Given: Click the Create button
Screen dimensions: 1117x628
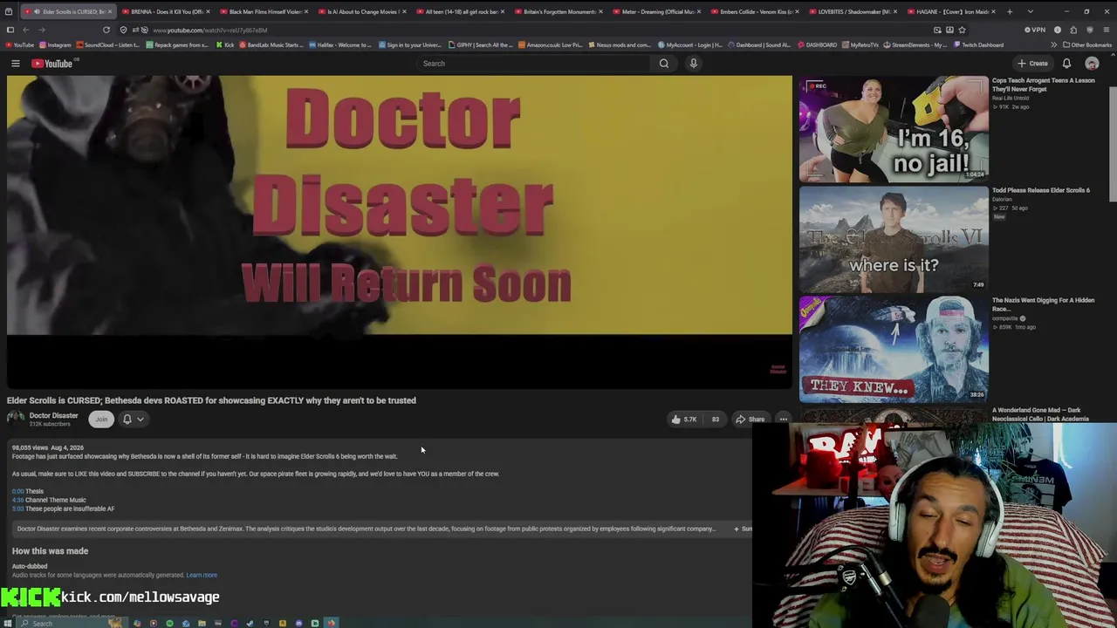Looking at the screenshot, I should coord(1032,64).
